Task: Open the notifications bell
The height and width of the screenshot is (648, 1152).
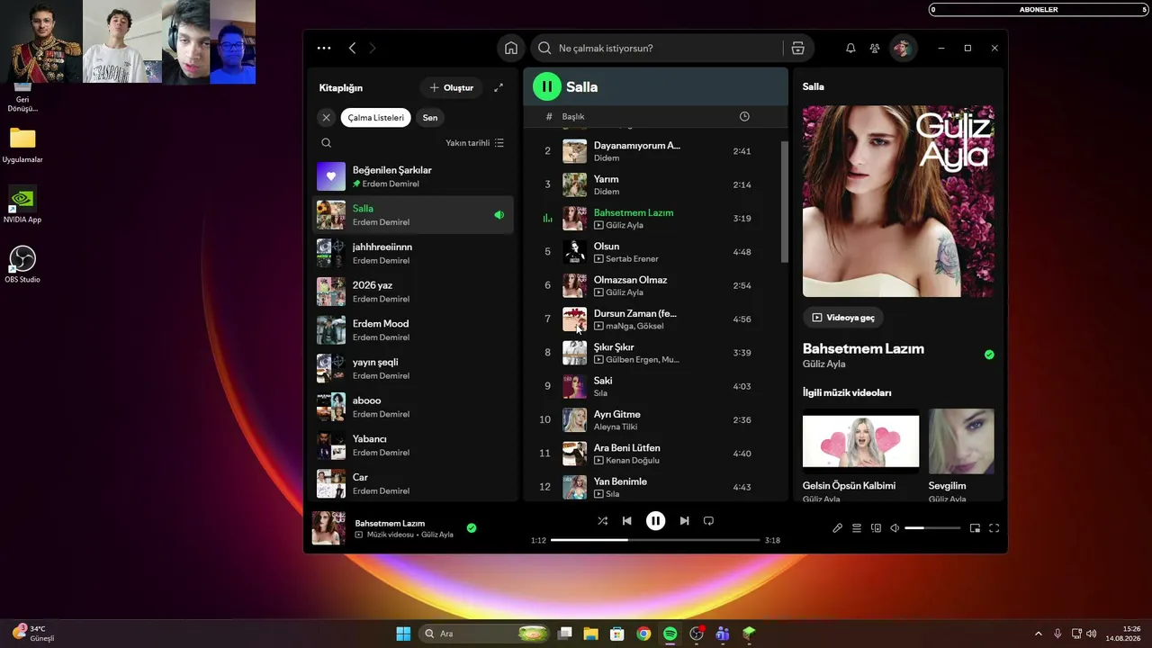Action: pos(850,48)
